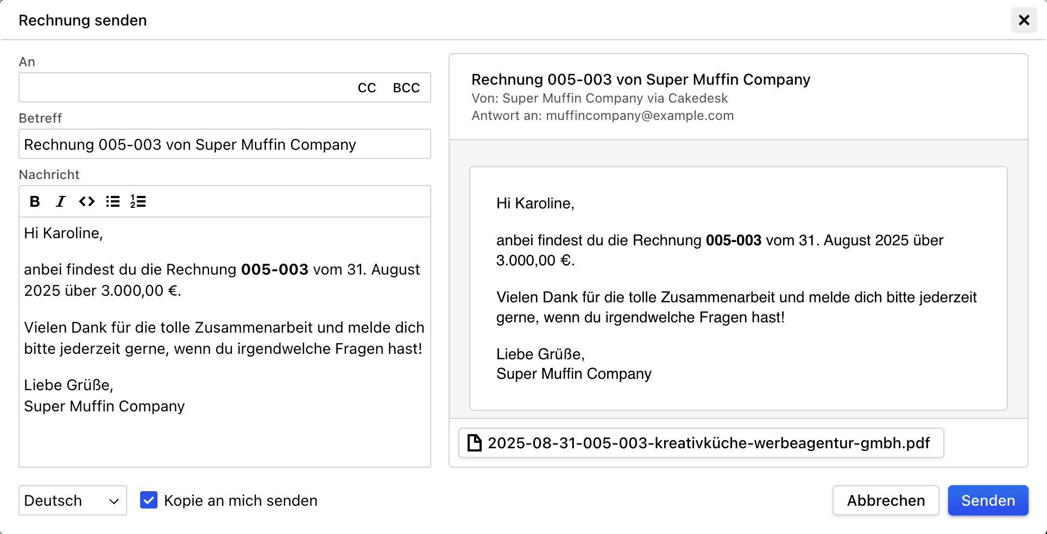Viewport: 1047px width, 534px height.
Task: Send the invoice email via Senden
Action: (988, 500)
